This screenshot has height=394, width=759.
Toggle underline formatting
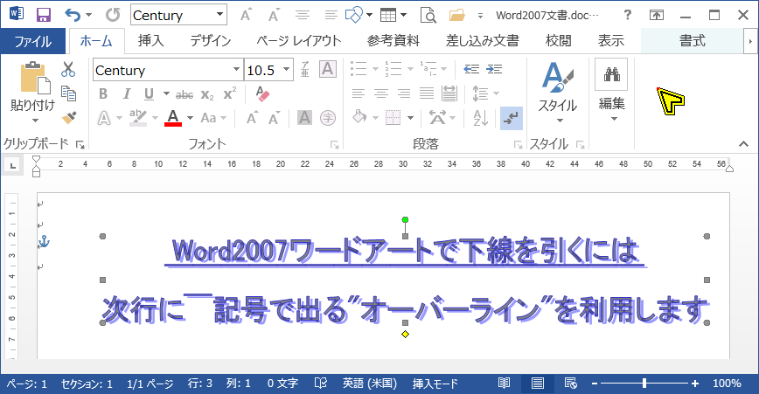click(x=149, y=93)
